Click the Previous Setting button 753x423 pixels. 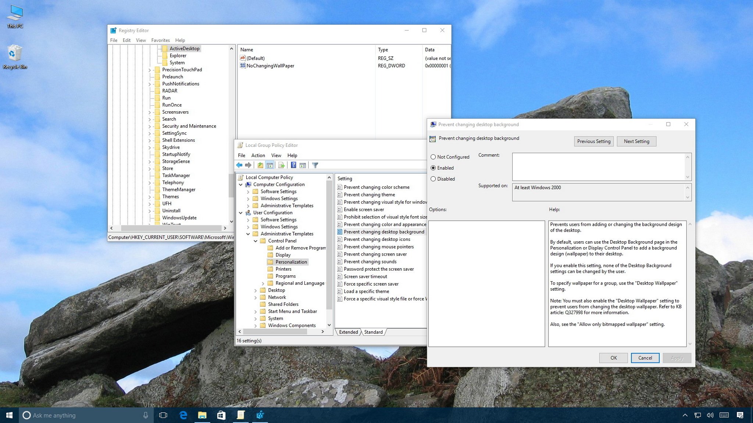(593, 141)
